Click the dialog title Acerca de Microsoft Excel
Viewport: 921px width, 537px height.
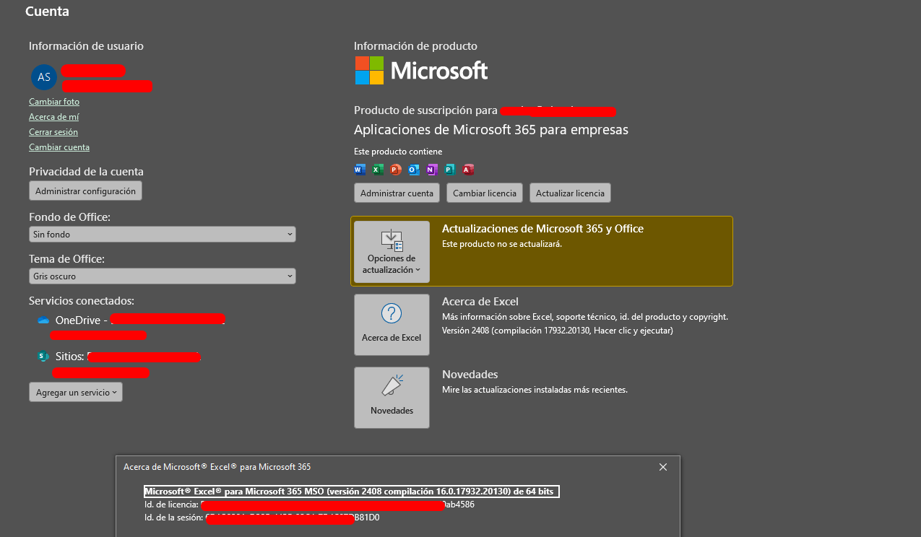217,467
